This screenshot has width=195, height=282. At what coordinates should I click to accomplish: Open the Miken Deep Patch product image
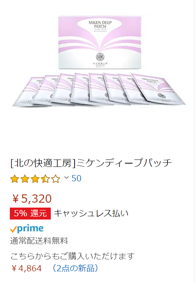(99, 61)
